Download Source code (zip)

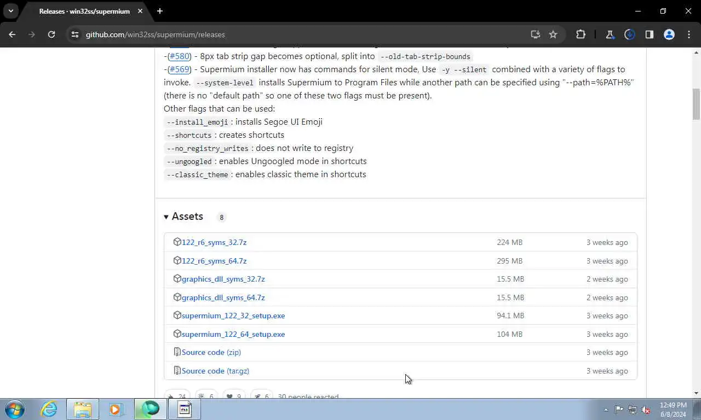[211, 352]
